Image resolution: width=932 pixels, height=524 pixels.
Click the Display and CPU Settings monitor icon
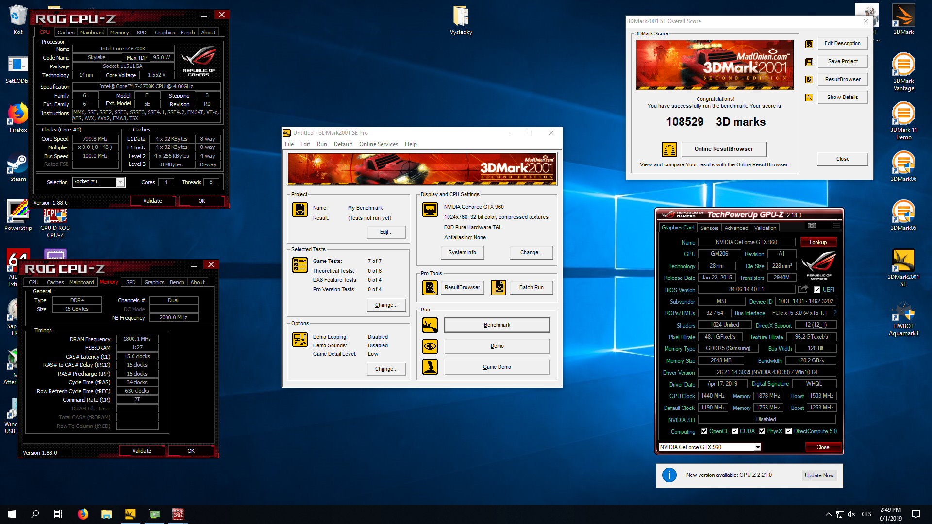(x=430, y=210)
